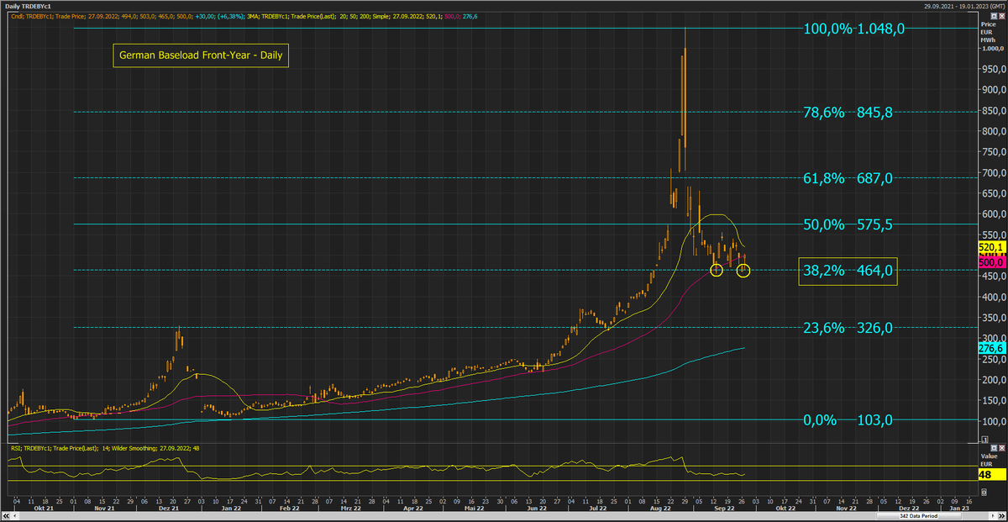Select the 100,0% 1.048,0 Fibonacci label

point(854,29)
